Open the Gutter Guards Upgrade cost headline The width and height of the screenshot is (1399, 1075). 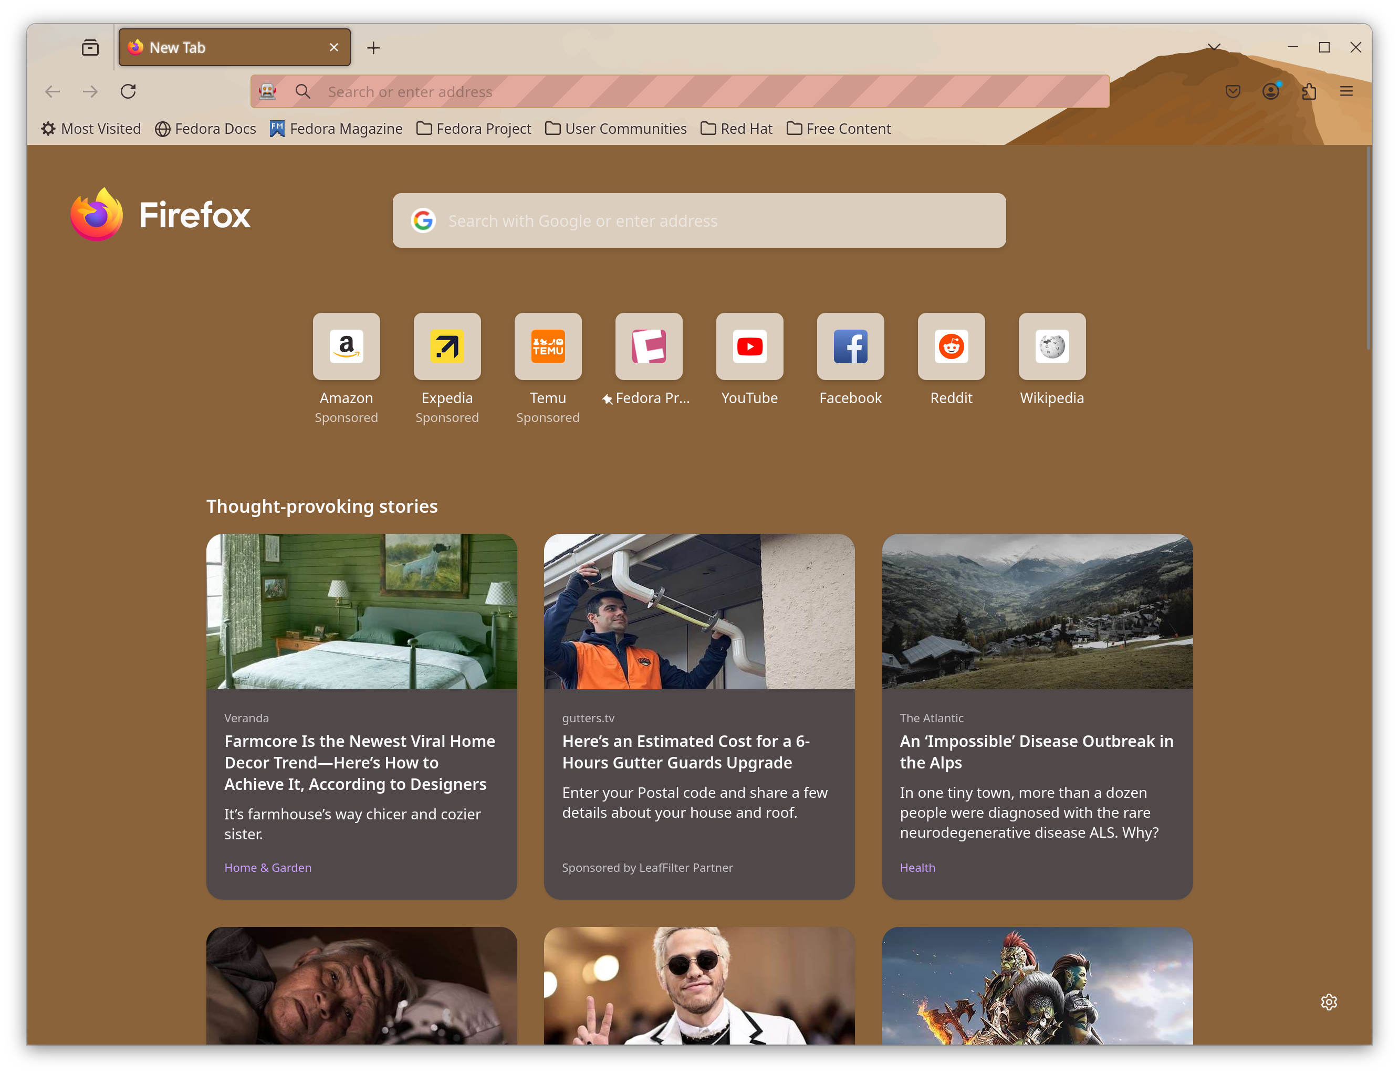pos(686,752)
